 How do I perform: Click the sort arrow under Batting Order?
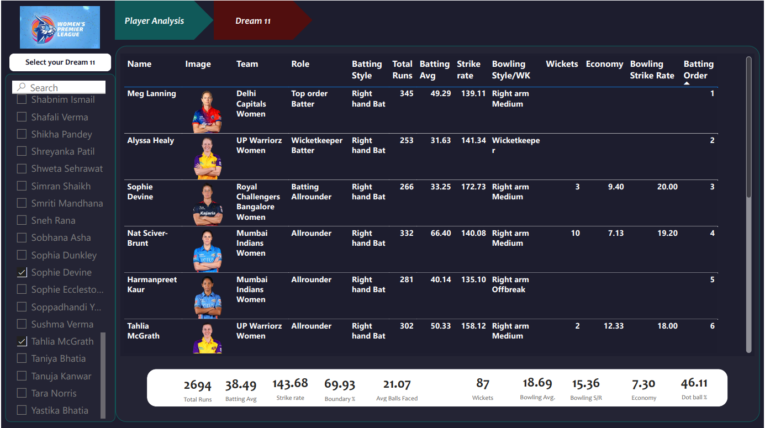click(x=687, y=83)
